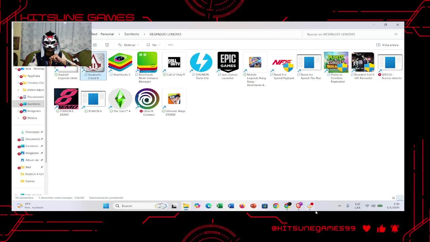The width and height of the screenshot is (430, 242).
Task: Open the Brave browser taskbar icon
Action: pyautogui.click(x=299, y=206)
